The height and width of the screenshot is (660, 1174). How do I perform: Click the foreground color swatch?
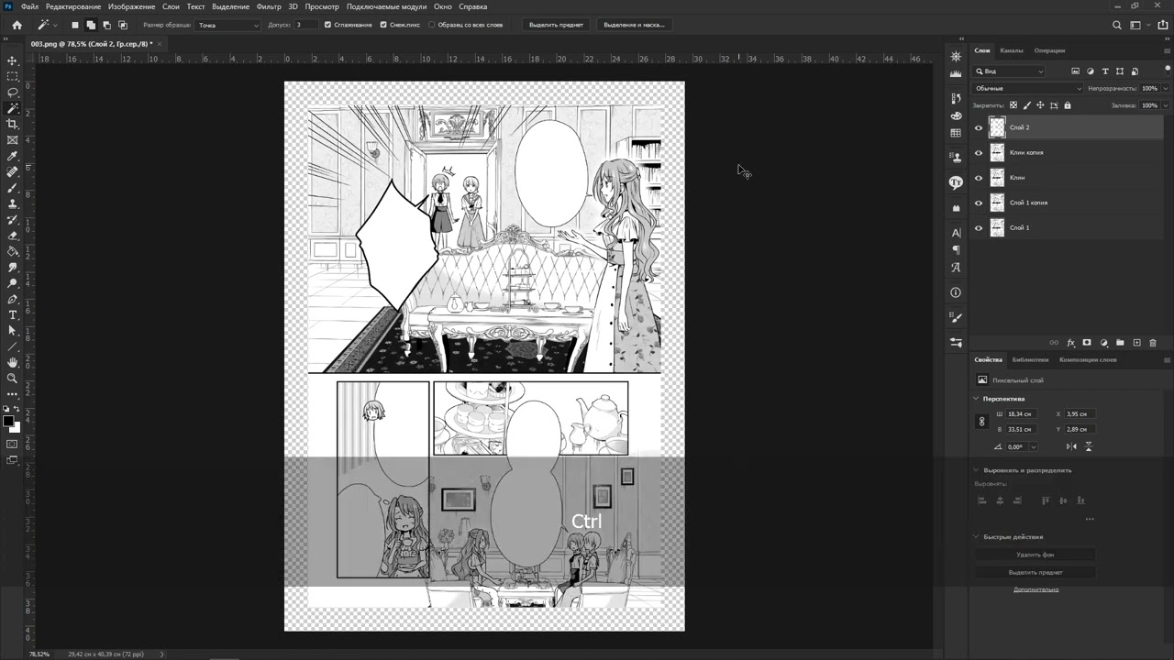click(x=8, y=422)
